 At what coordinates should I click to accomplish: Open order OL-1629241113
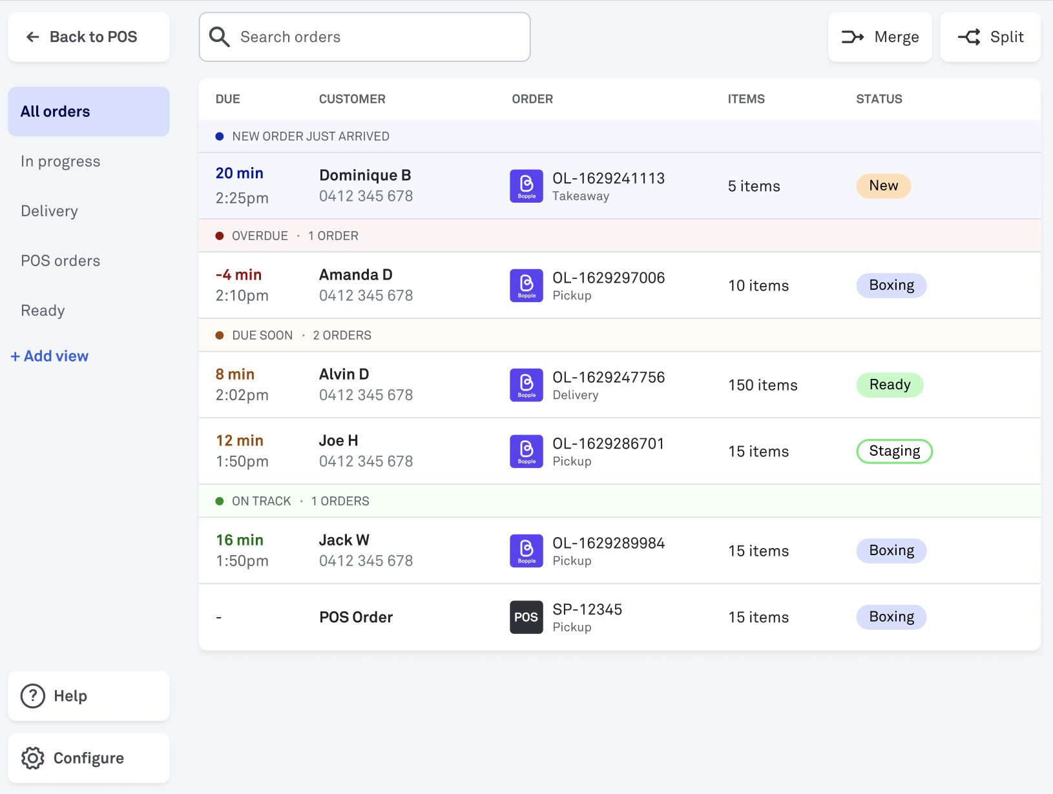[x=609, y=178]
